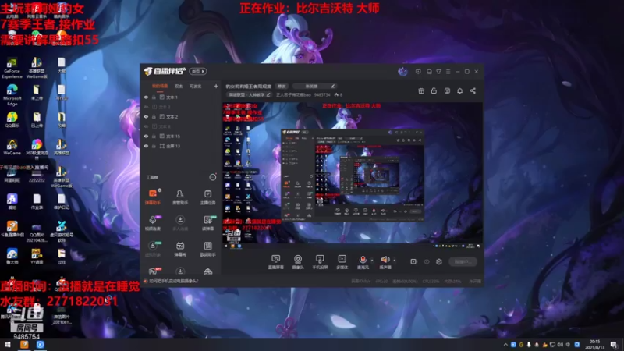Screen dimensions: 624x351
Task: Toggle the lock on 文本 1 source
Action: 154,97
